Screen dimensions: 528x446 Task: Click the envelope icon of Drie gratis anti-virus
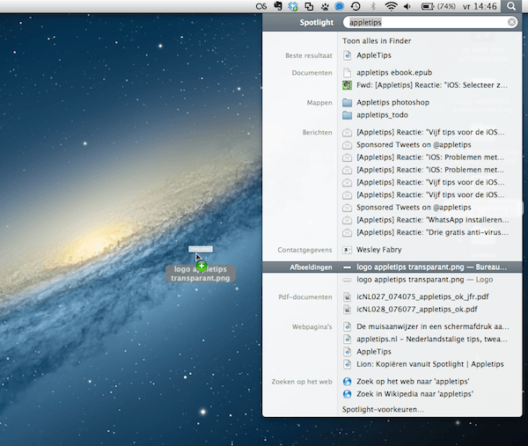point(348,232)
